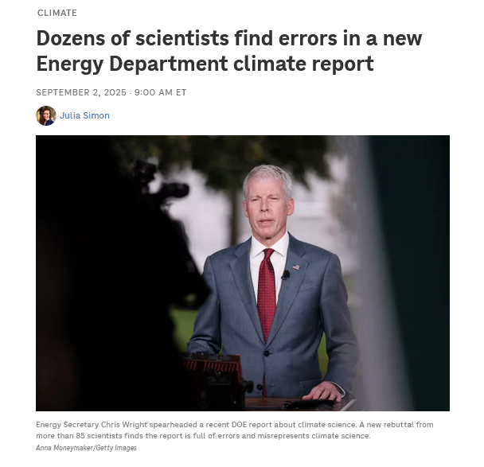This screenshot has height=467, width=484.
Task: Click Julia Simon's author avatar photo
Action: 46,115
